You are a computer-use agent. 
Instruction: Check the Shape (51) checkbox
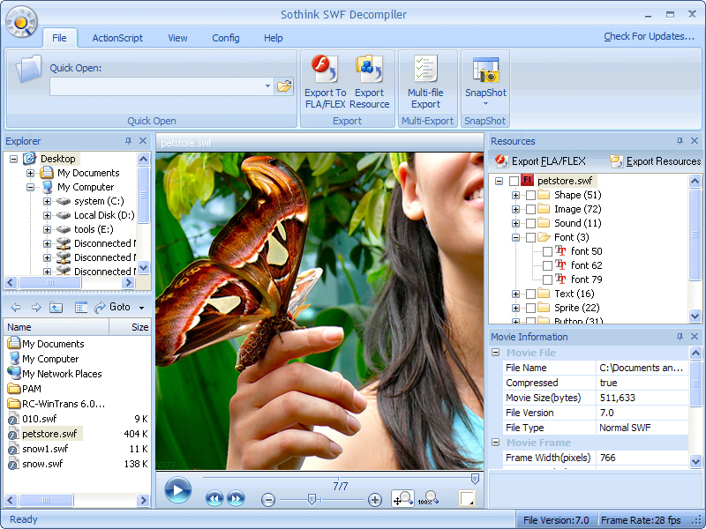click(x=530, y=195)
